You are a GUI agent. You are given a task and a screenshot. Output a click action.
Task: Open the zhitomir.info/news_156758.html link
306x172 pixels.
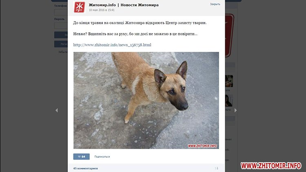pos(112,45)
